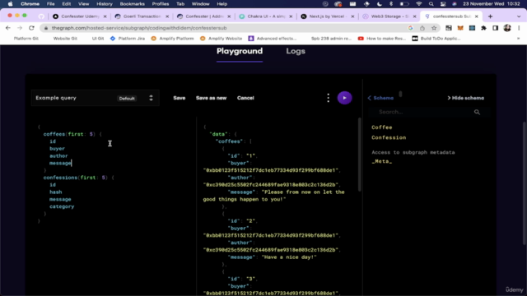The image size is (527, 296).
Task: Click the browser forward arrow
Action: coord(20,28)
